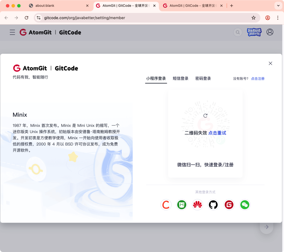Click the 开发者超级扶持计划 badge in the navbar
Screen dimensions: 284x252
pos(254,32)
